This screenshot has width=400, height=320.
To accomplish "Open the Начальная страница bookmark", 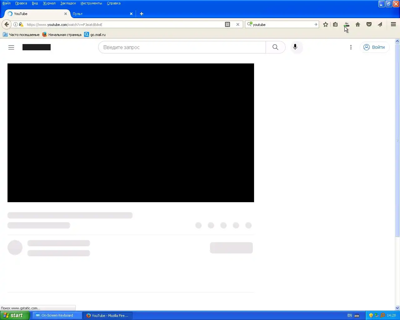I will coord(62,35).
